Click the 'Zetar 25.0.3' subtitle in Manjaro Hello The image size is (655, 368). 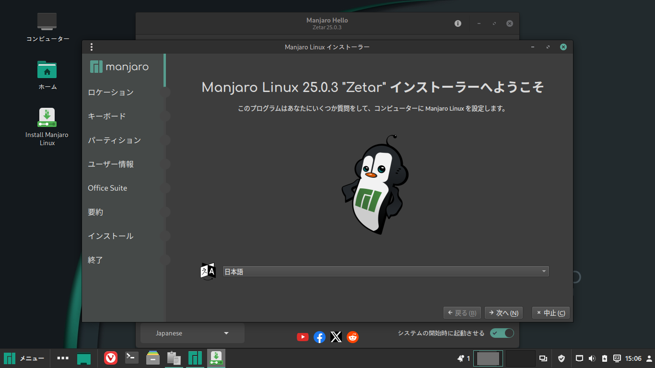pyautogui.click(x=327, y=27)
